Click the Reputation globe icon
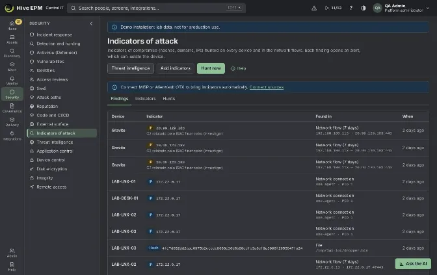 coord(32,106)
